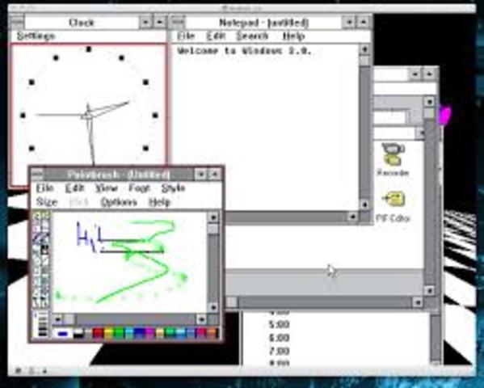Click Paintbrush vertical scrollbar up arrow
Screen dimensions: 484x388
[213, 217]
